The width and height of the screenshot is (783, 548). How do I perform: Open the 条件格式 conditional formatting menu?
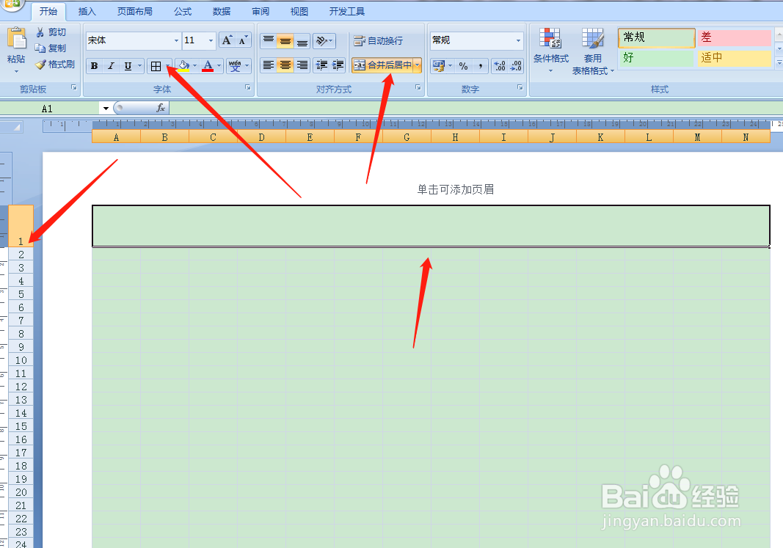pos(551,51)
